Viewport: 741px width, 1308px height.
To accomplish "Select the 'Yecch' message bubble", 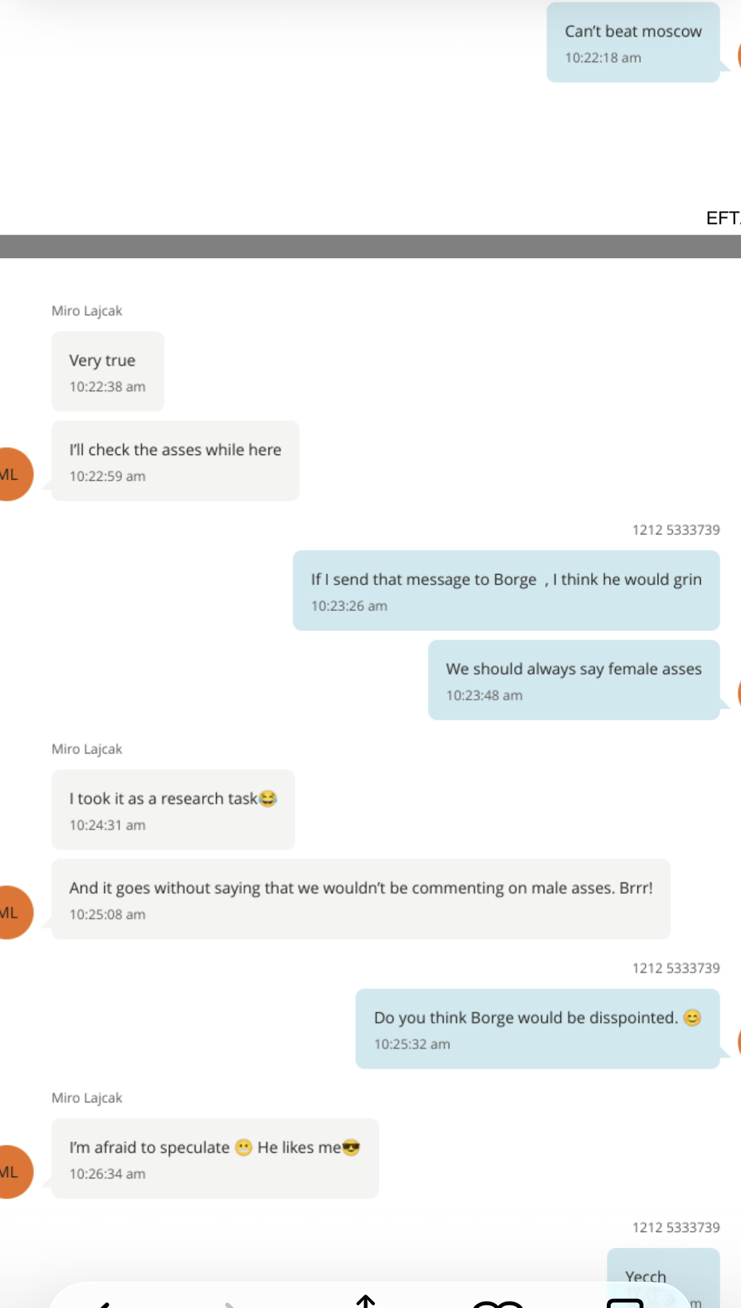I will point(662,1272).
